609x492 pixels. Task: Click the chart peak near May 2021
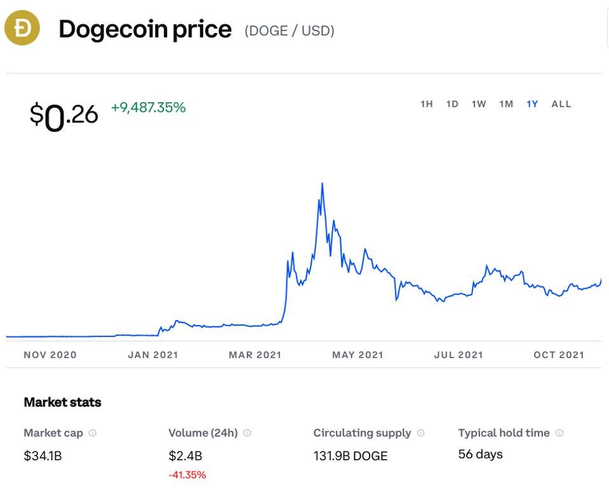(x=323, y=183)
